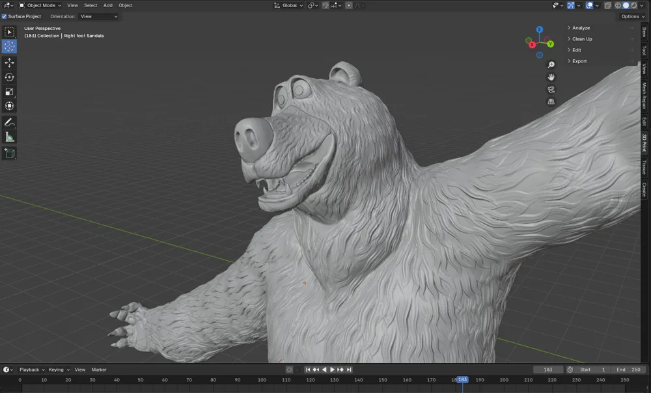Jump to the last frame
The image size is (651, 393).
click(349, 370)
